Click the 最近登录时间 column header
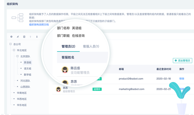The image size is (194, 115). tap(164, 69)
